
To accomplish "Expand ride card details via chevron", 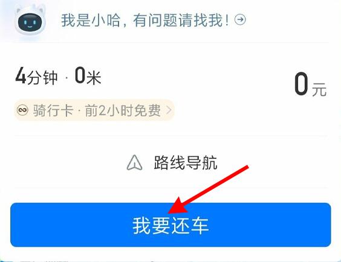I will (x=169, y=110).
